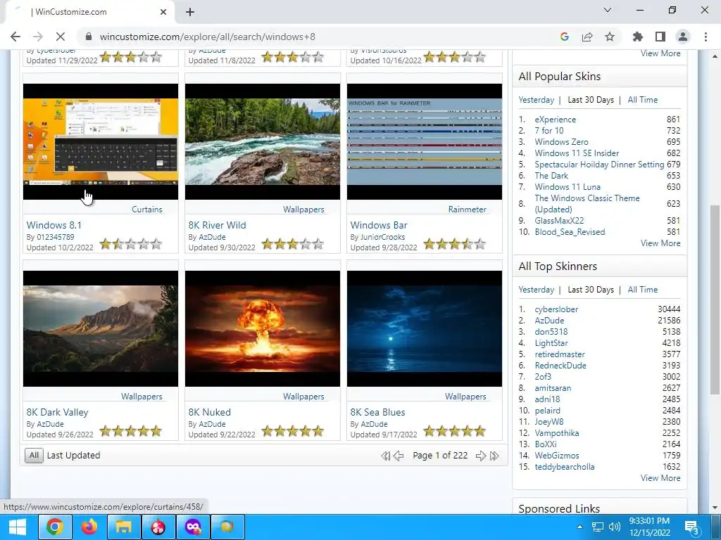The width and height of the screenshot is (721, 540).
Task: Click the scrollbar down arrow
Action: pyautogui.click(x=714, y=508)
